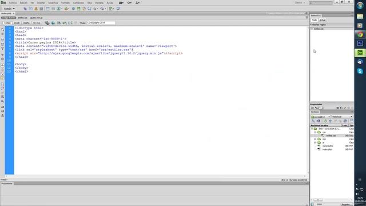Screen dimensions: 366x206
Task: Insert a horizontal rule icon
Action: point(41,9)
